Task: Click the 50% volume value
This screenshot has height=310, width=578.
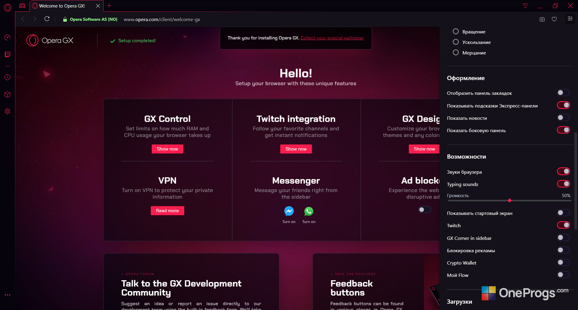Action: coord(566,196)
